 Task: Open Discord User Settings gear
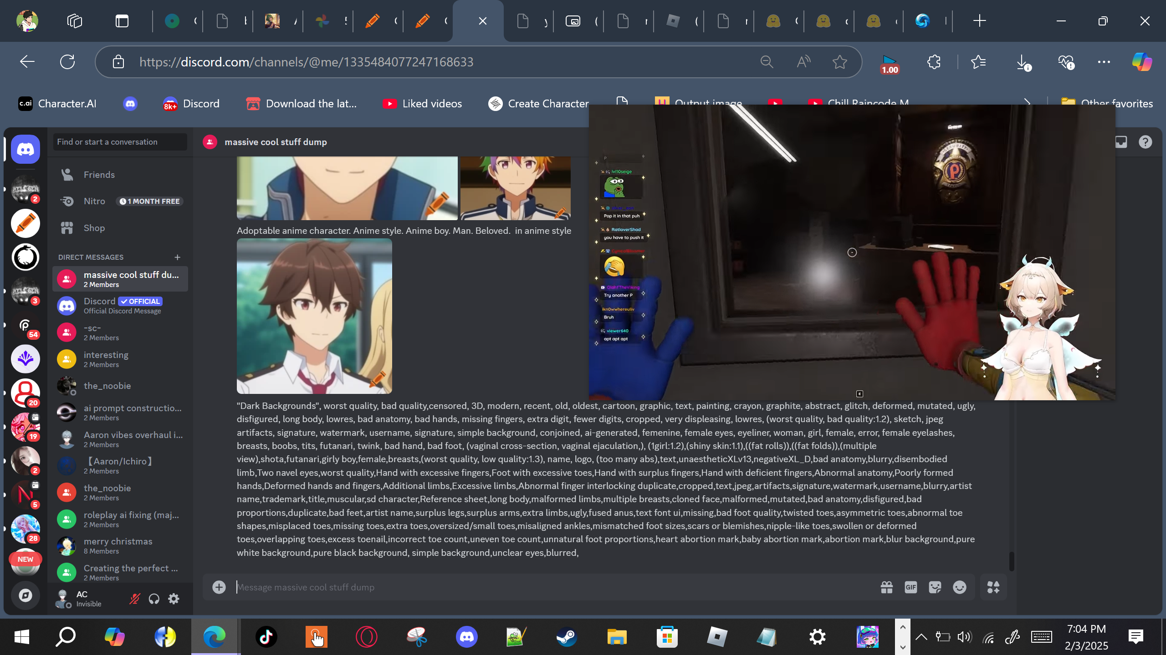pos(174,599)
